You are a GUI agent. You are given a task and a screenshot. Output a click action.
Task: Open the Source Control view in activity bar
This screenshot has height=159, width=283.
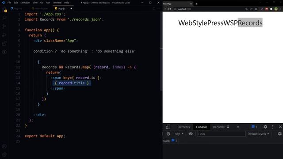coord(4,26)
